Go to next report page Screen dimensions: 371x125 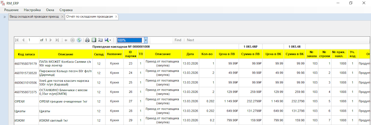(51, 40)
